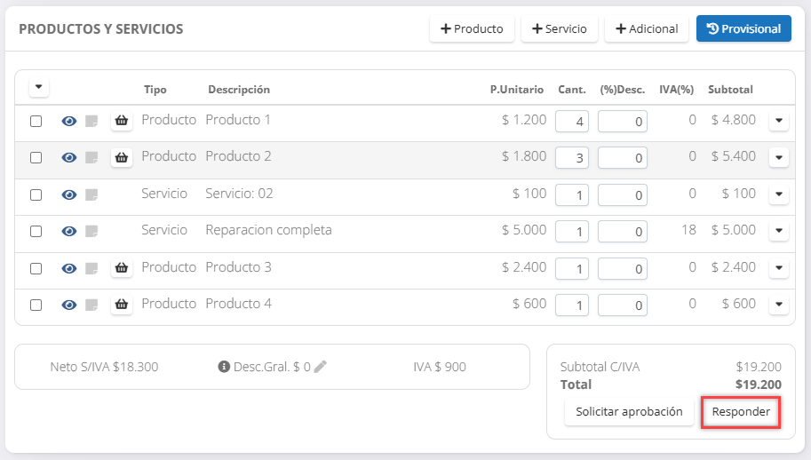Click the info icon beside Desc.Gral.
Image resolution: width=811 pixels, height=460 pixels.
(224, 367)
